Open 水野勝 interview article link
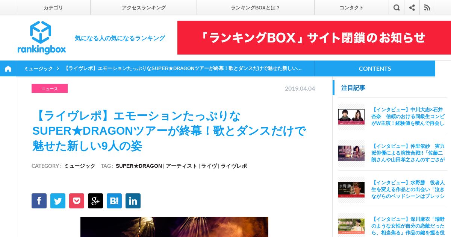 coord(408,189)
